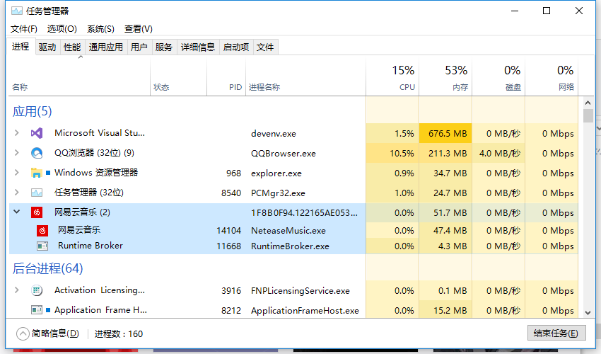601x354 pixels.
Task: Click the 任务管理器 (32位) row icon
Action: pyautogui.click(x=37, y=193)
